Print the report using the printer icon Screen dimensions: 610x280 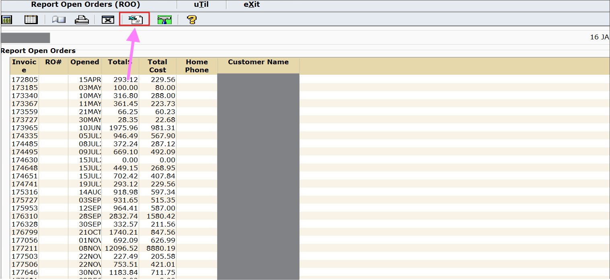point(82,19)
